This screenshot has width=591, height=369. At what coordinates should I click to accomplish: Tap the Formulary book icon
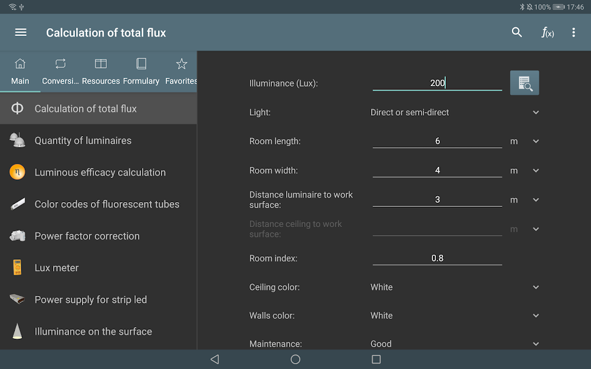click(142, 64)
